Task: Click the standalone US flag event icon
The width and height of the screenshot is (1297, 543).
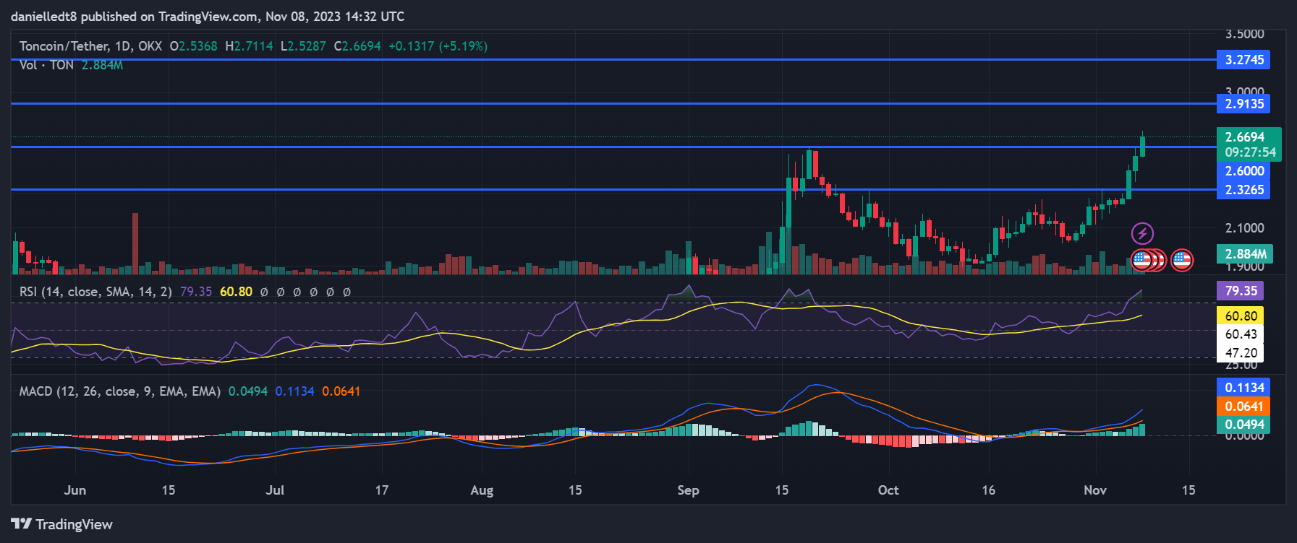Action: click(1182, 260)
